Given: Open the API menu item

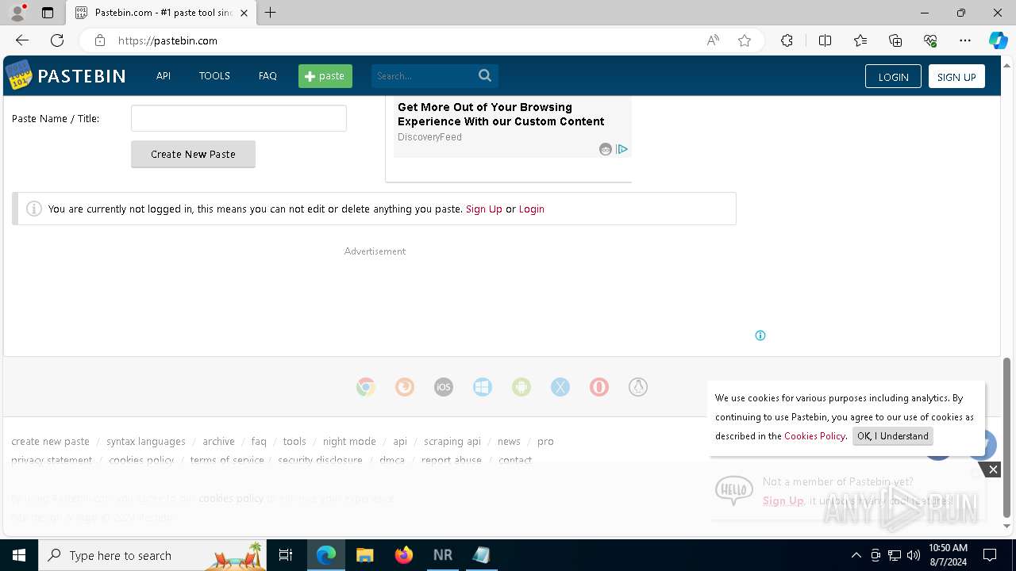Looking at the screenshot, I should [x=164, y=76].
